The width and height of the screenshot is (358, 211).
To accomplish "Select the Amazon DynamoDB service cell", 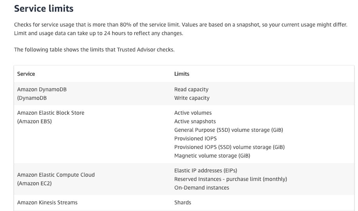I will pyautogui.click(x=42, y=94).
